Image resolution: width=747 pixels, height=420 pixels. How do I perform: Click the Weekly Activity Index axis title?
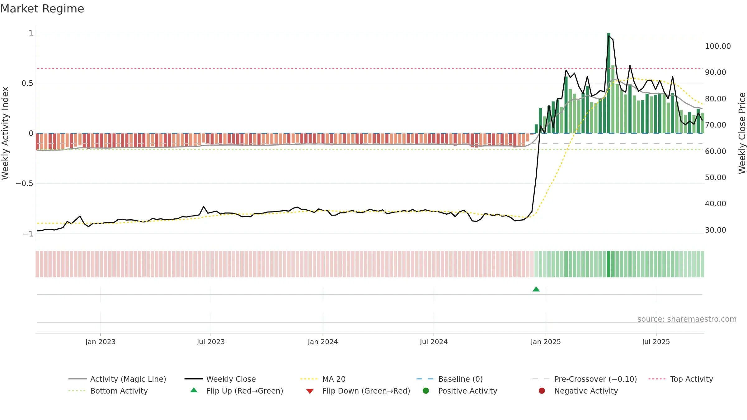coord(5,133)
